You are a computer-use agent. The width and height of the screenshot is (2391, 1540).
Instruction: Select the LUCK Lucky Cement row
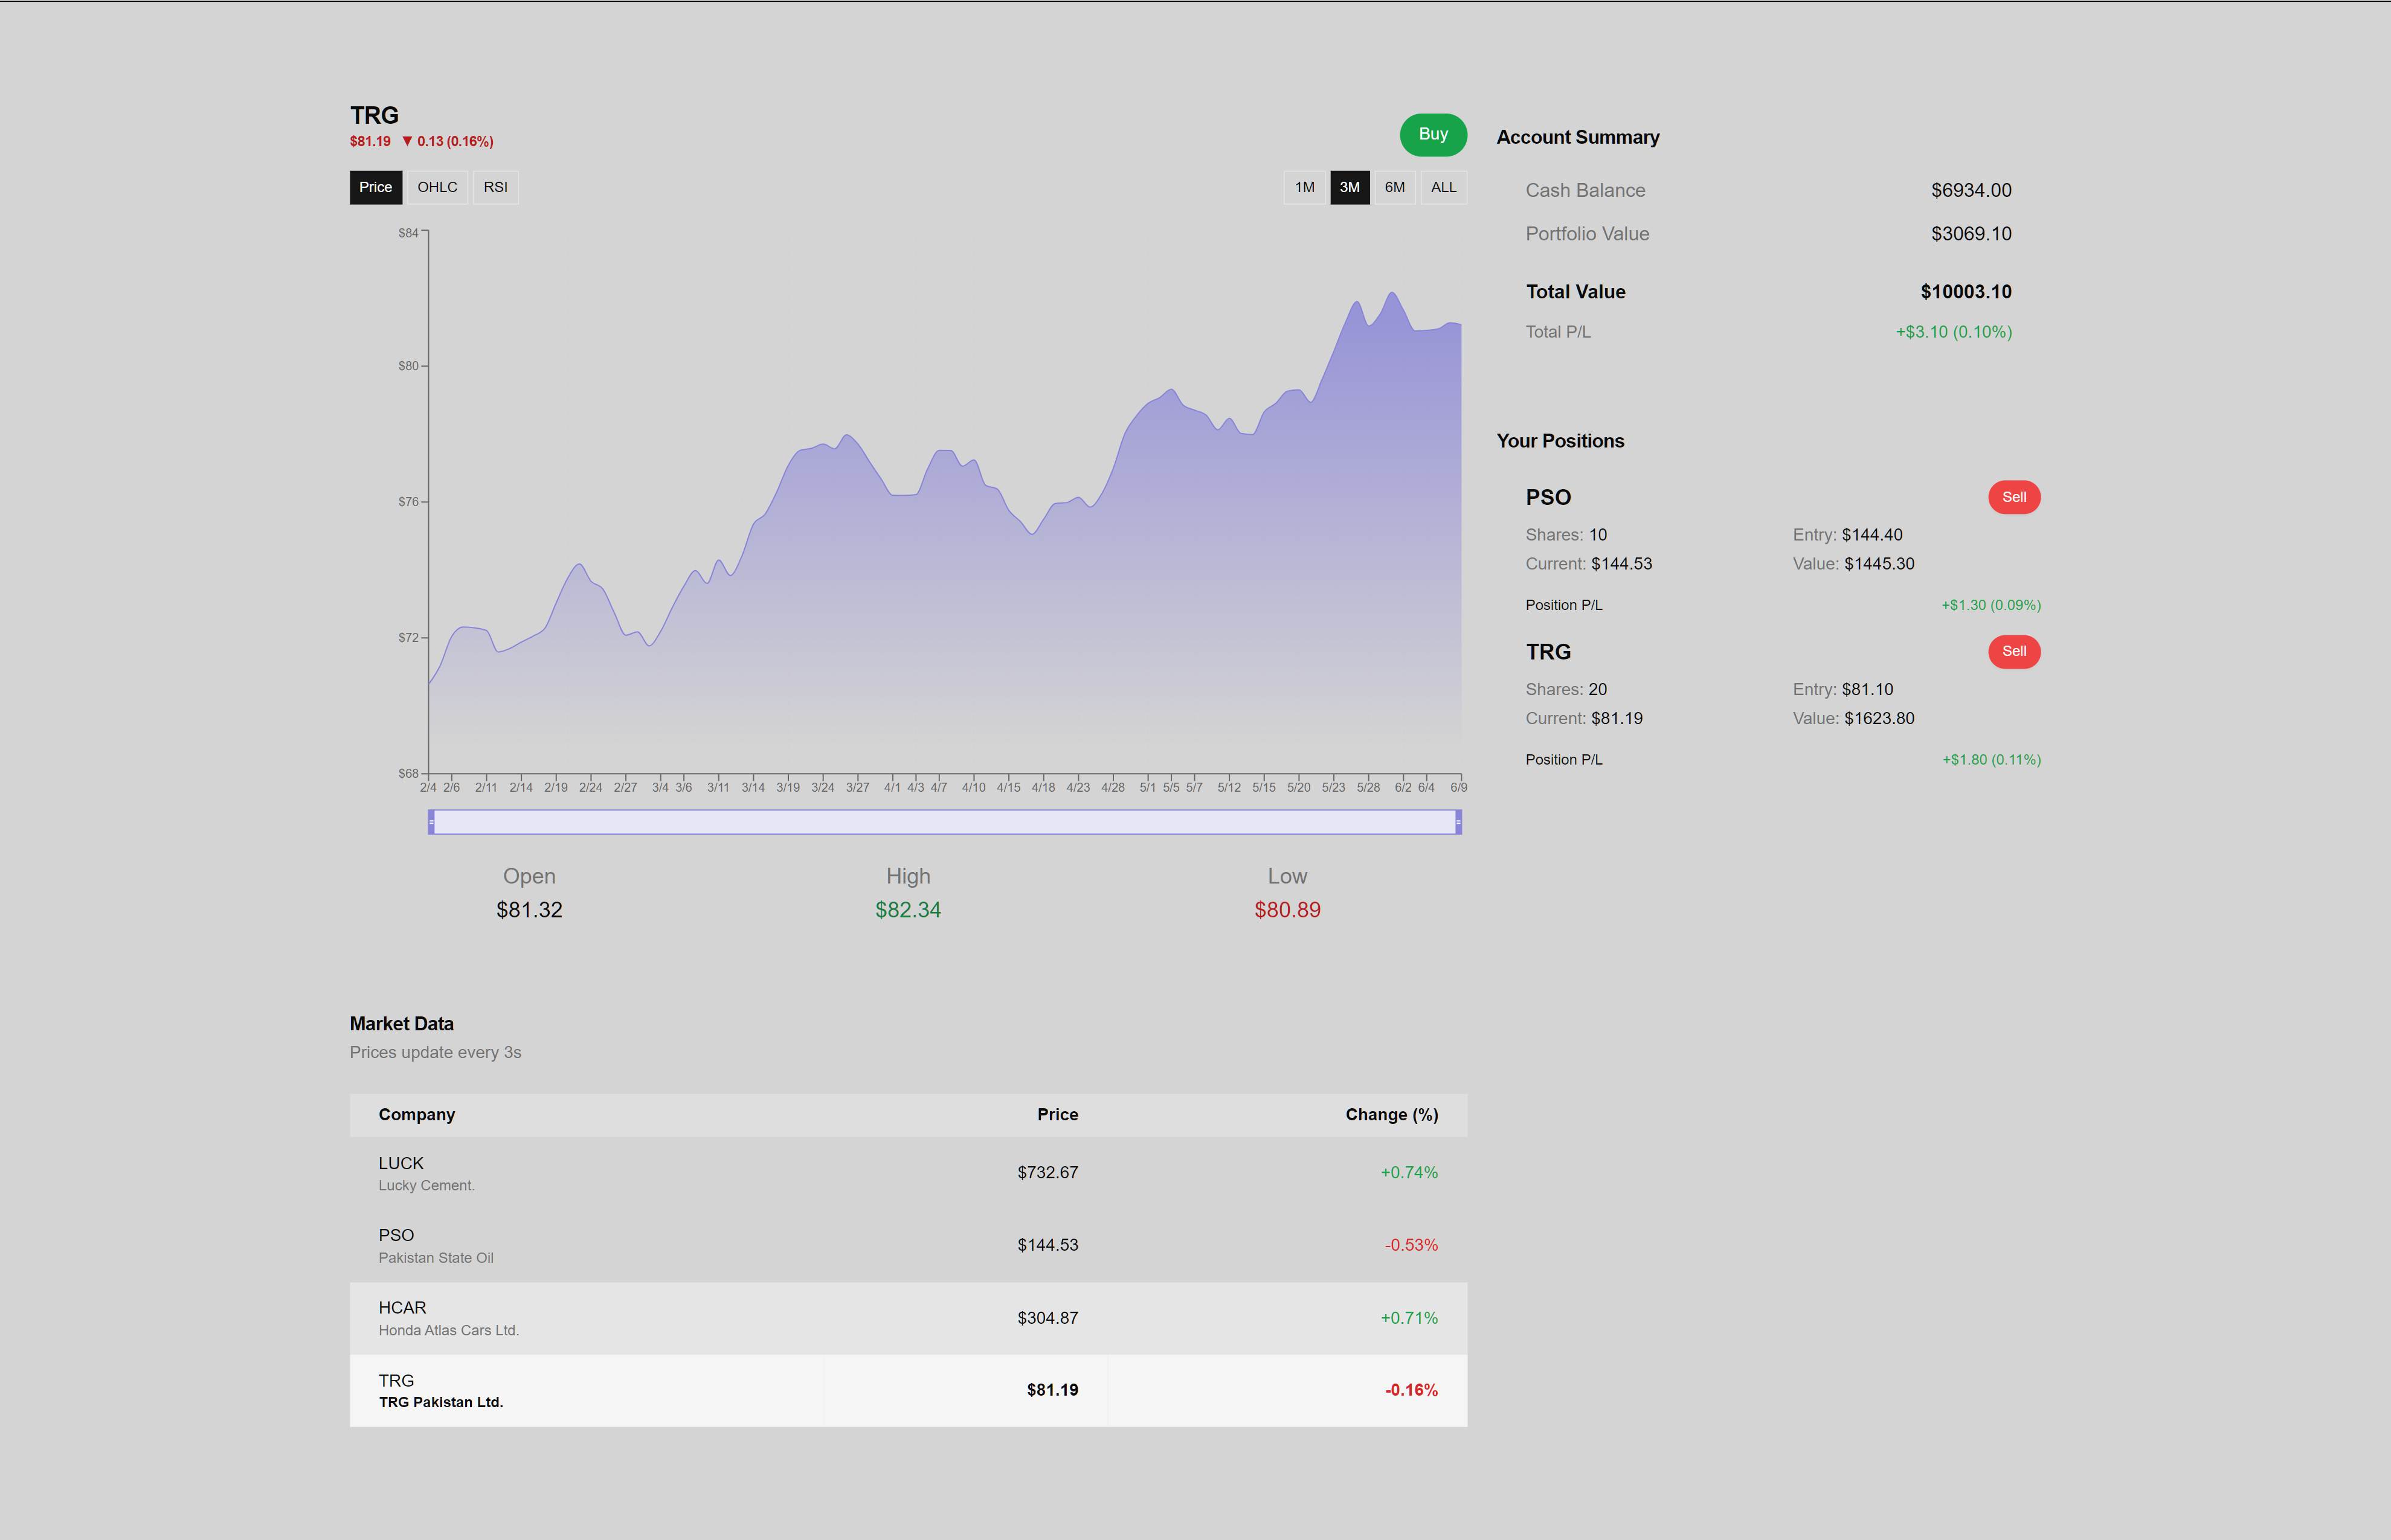(908, 1173)
